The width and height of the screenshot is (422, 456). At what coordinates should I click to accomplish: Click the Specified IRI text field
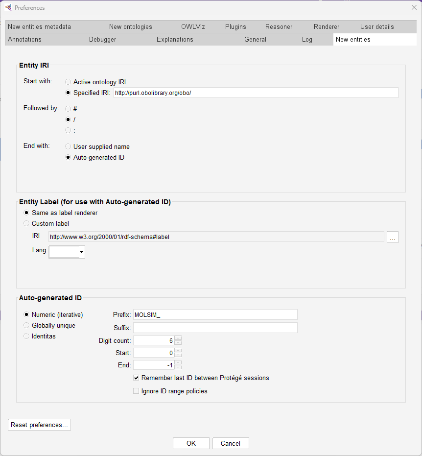click(256, 93)
